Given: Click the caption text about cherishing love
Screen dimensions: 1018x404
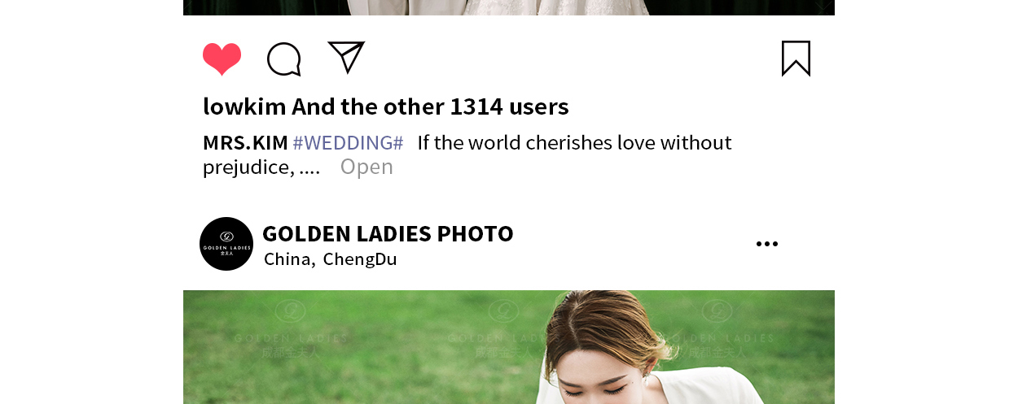Looking at the screenshot, I should pos(574,143).
